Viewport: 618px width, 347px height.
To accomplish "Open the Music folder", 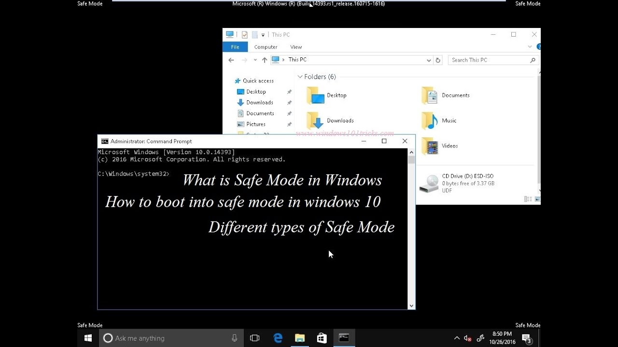I will point(439,120).
